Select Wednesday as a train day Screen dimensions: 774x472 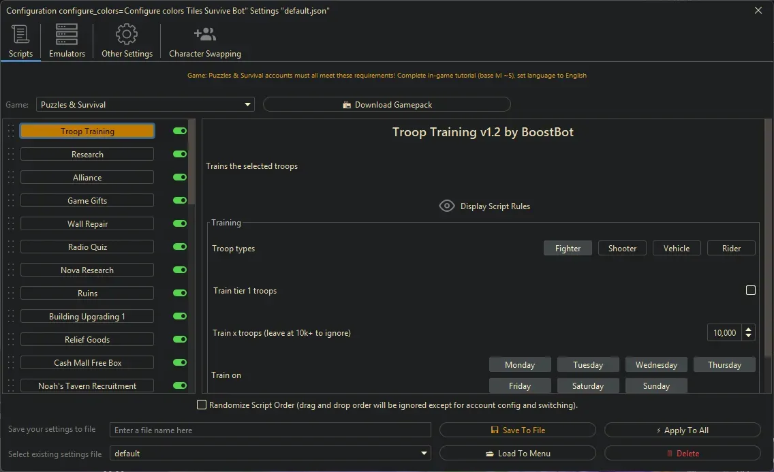tap(655, 364)
